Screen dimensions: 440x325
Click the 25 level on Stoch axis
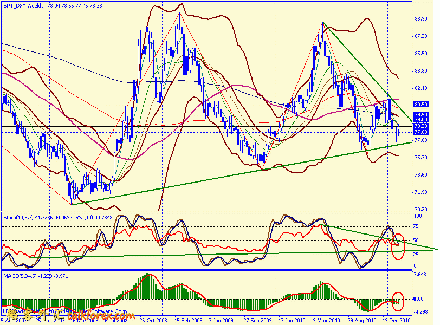pos(416,255)
